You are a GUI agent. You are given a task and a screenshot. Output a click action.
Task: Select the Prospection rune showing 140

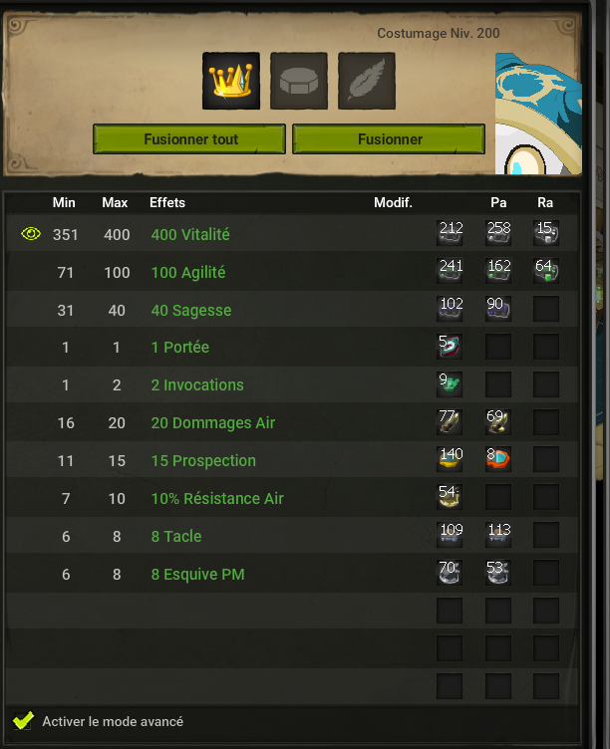[450, 459]
